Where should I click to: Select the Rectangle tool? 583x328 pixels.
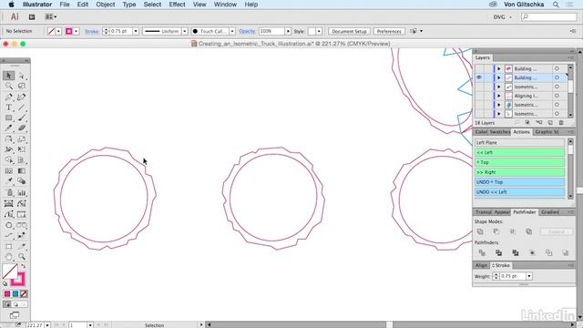point(8,118)
